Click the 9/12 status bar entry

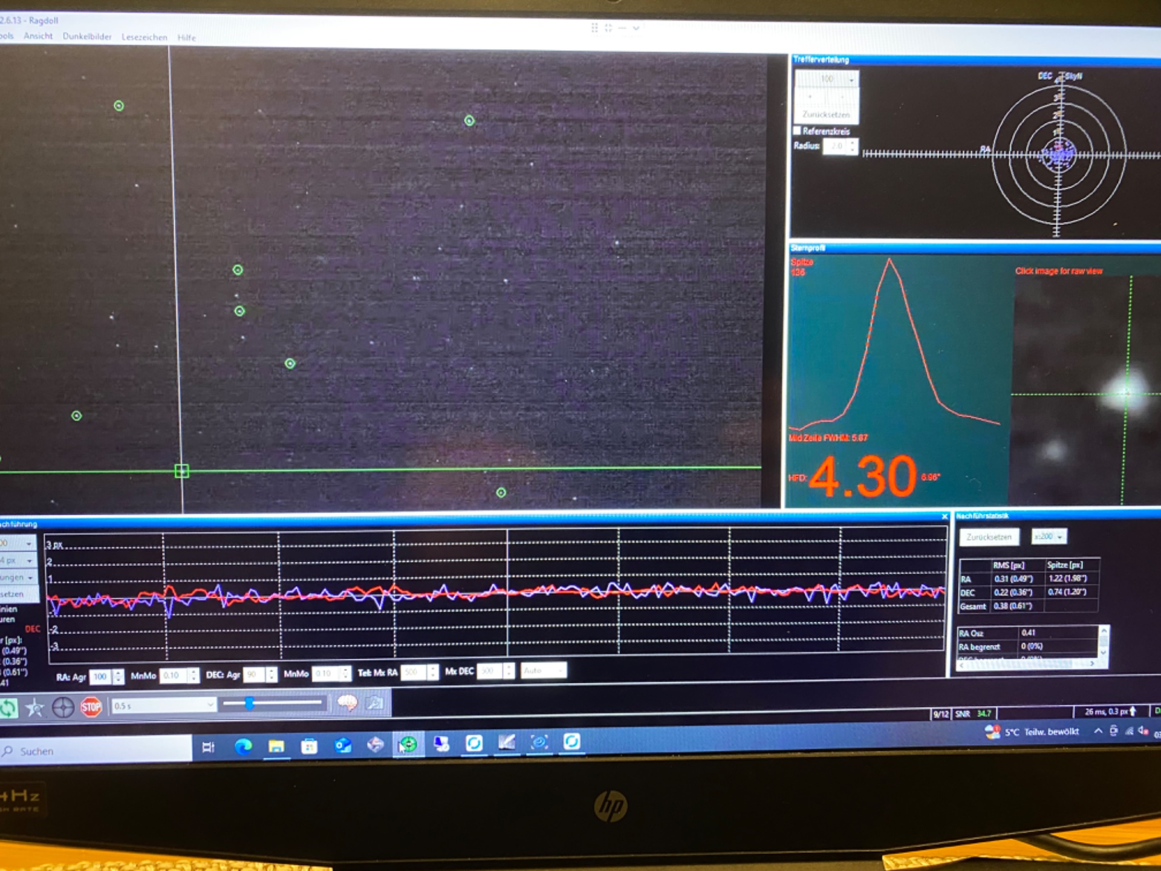tap(940, 714)
